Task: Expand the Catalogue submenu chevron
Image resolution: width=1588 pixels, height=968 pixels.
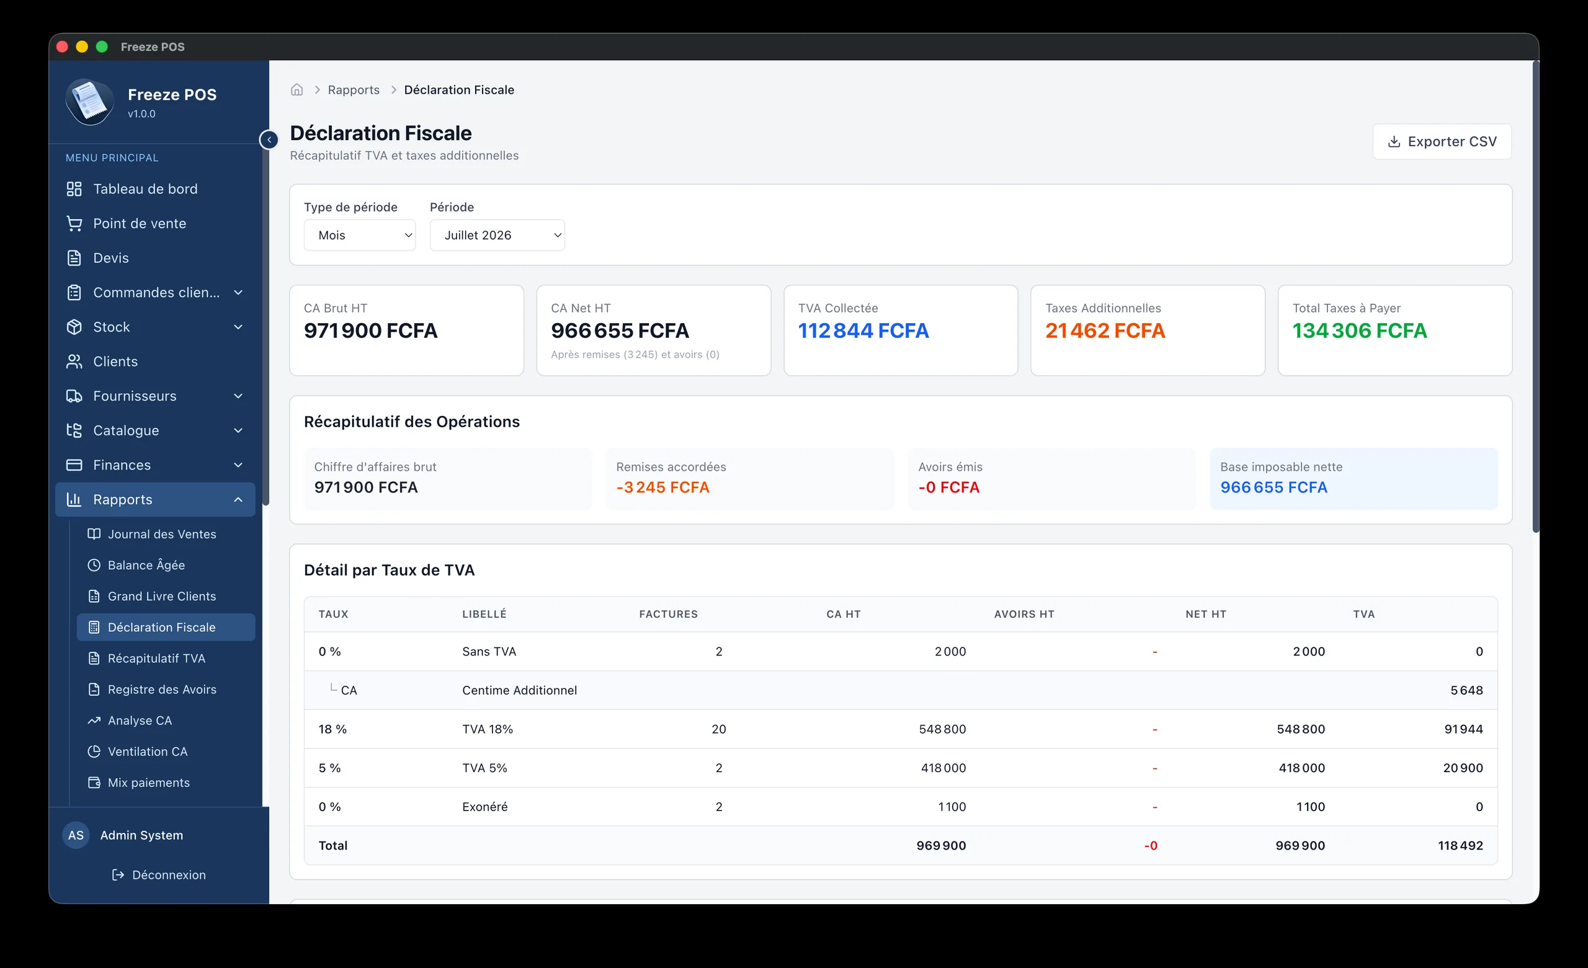Action: 238,430
